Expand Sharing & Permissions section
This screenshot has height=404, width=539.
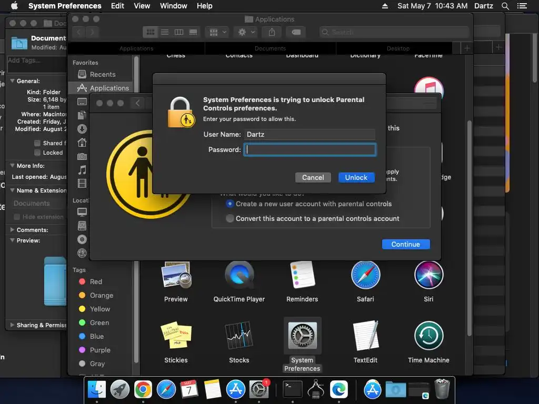[13, 325]
